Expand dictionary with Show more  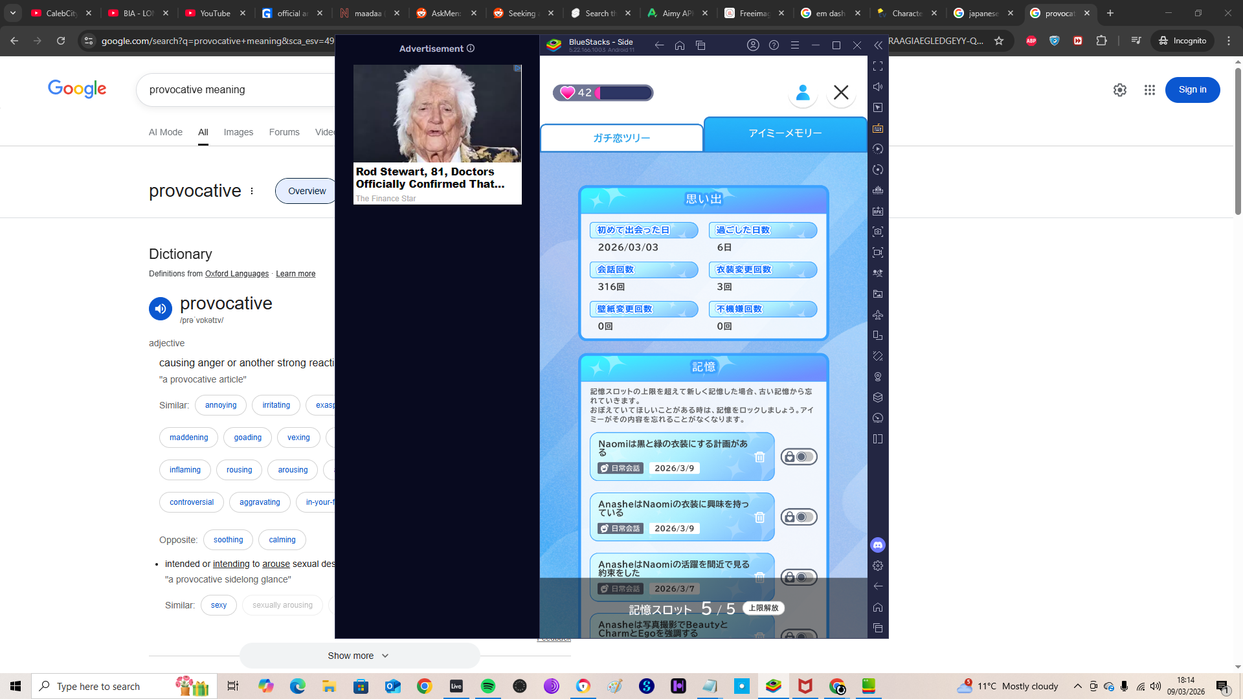pos(359,656)
